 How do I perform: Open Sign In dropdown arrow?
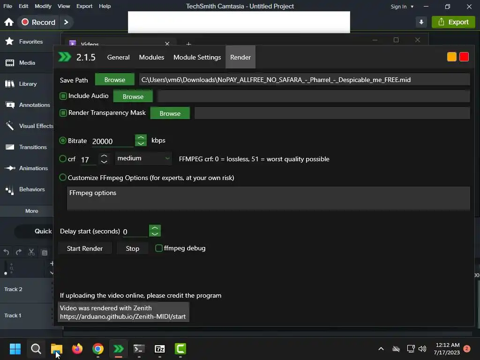click(x=412, y=7)
